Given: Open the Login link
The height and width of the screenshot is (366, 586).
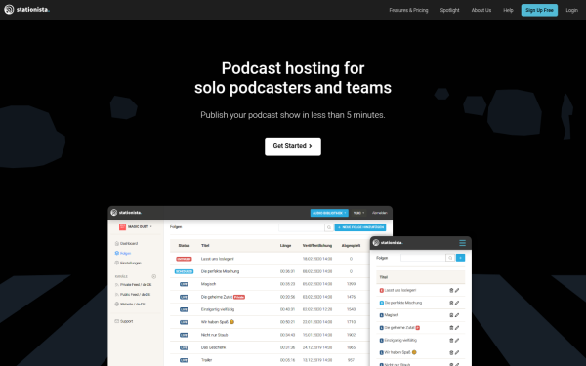Looking at the screenshot, I should pos(571,10).
